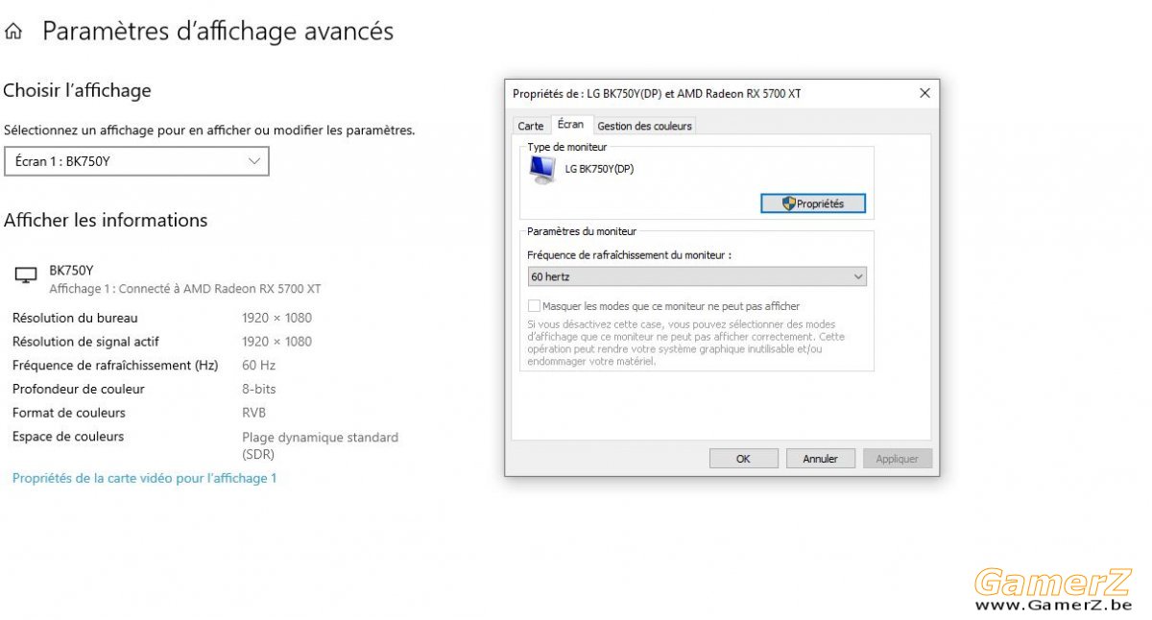The height and width of the screenshot is (620, 1152).
Task: Click the 'Type de moniteur' group label
Action: tap(567, 147)
